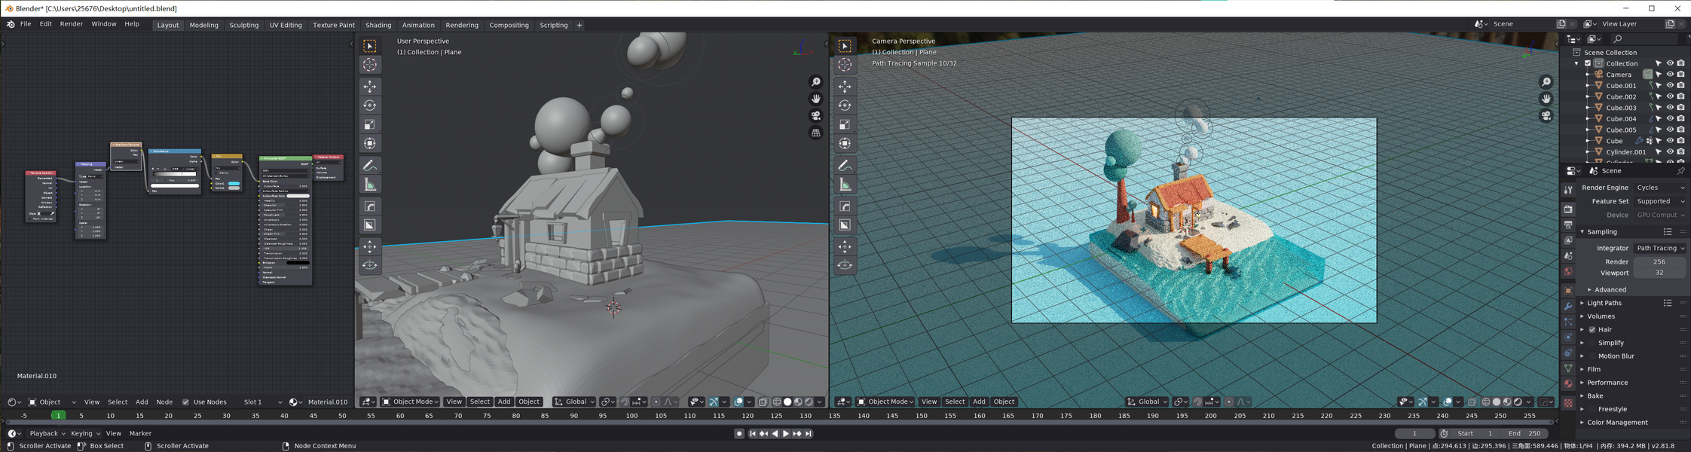Image resolution: width=1691 pixels, height=452 pixels.
Task: Open Integrator Path Tracing dropdown
Action: [x=1661, y=249]
